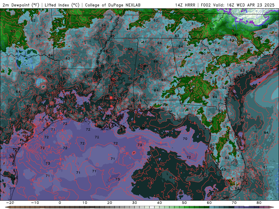Select the 80 label on the color scale
Viewport: 279px width, 209px height.
click(x=259, y=203)
